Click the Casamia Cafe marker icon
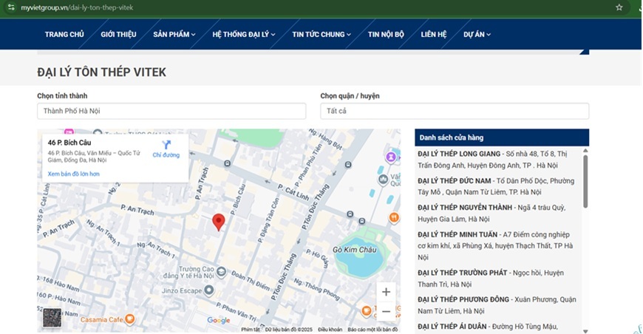Image resolution: width=643 pixels, height=334 pixels. [x=129, y=318]
